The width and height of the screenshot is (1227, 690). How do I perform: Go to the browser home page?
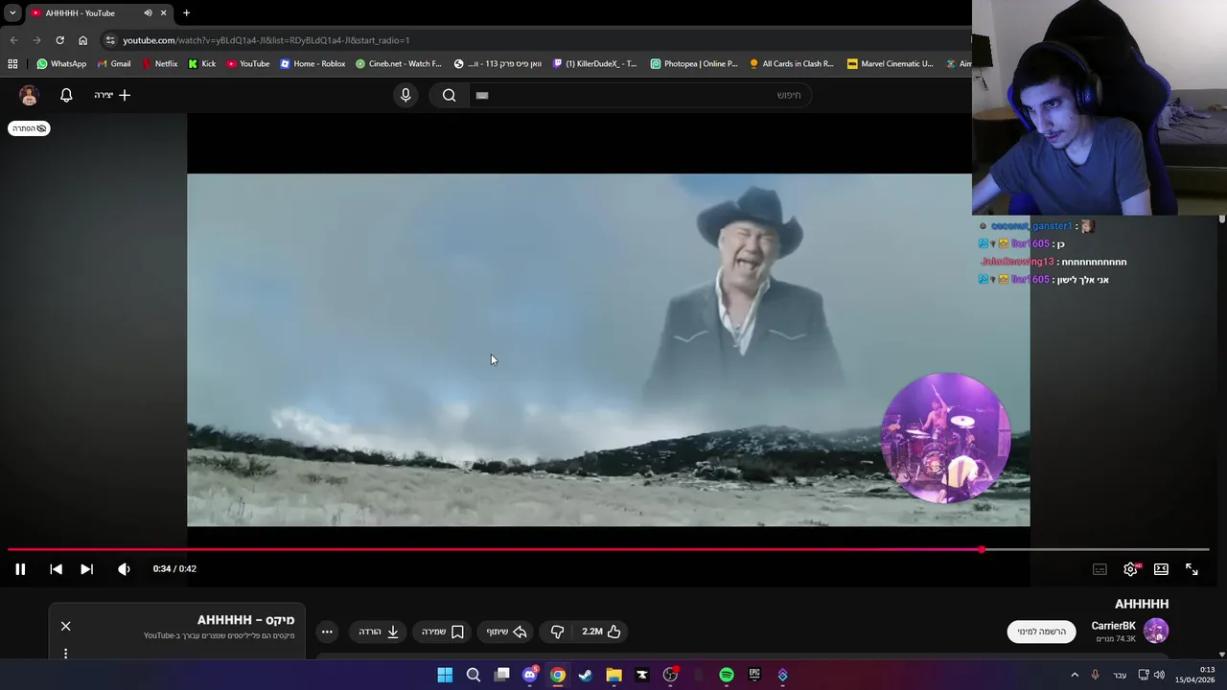(82, 40)
